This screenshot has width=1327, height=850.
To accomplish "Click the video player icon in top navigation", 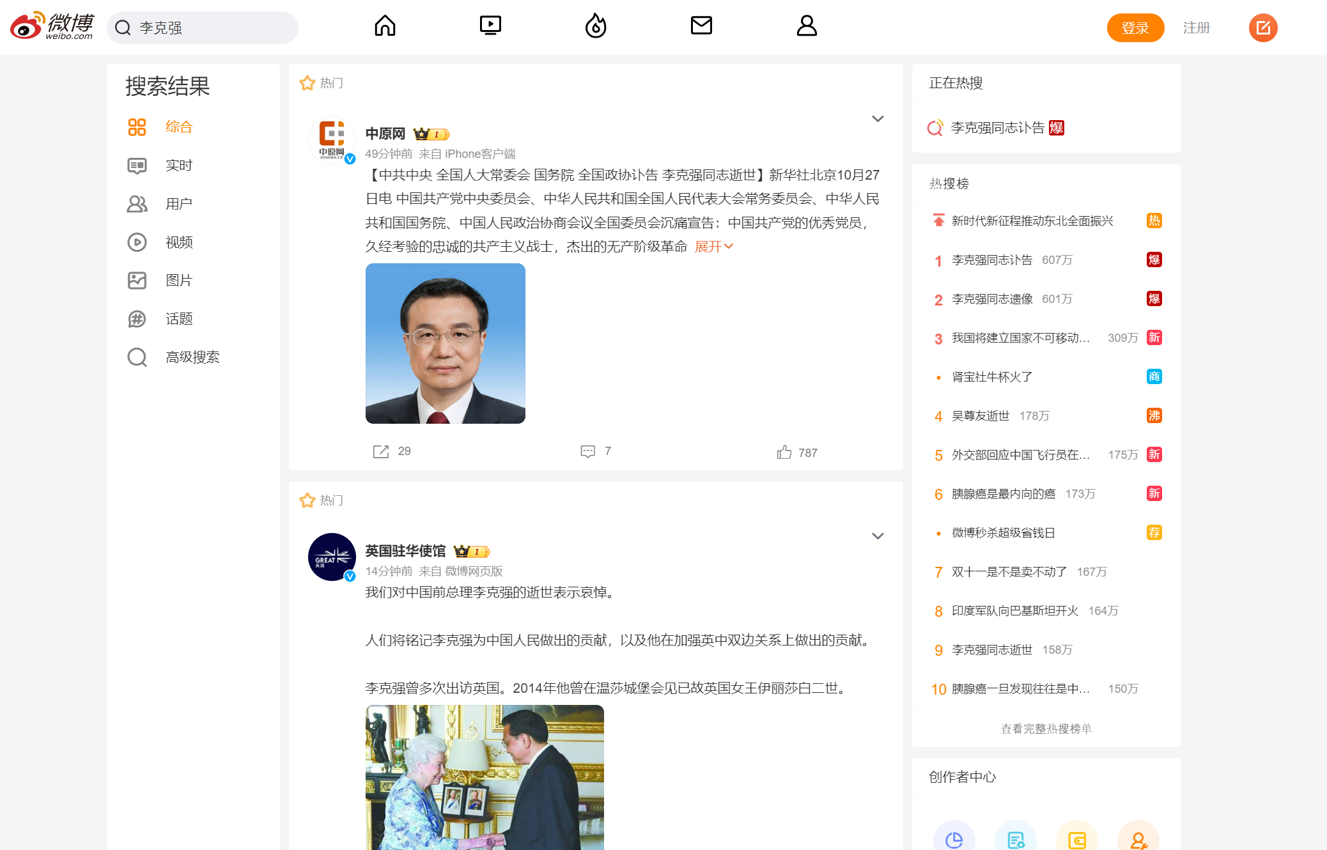I will 490,26.
